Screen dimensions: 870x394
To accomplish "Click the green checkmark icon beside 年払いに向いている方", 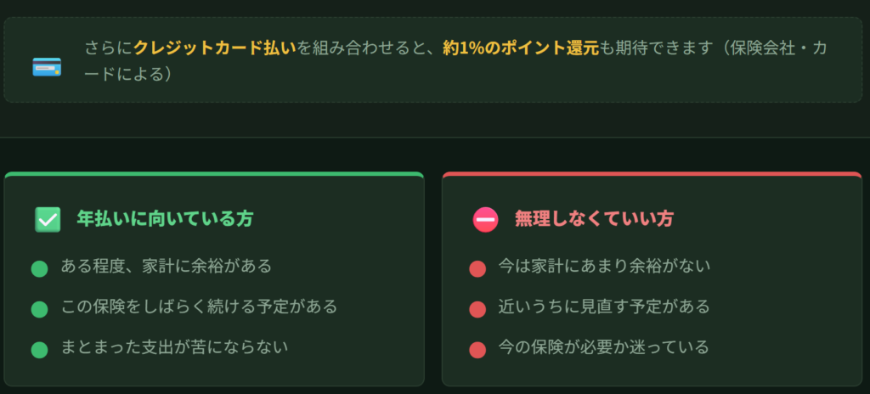I will tap(48, 219).
